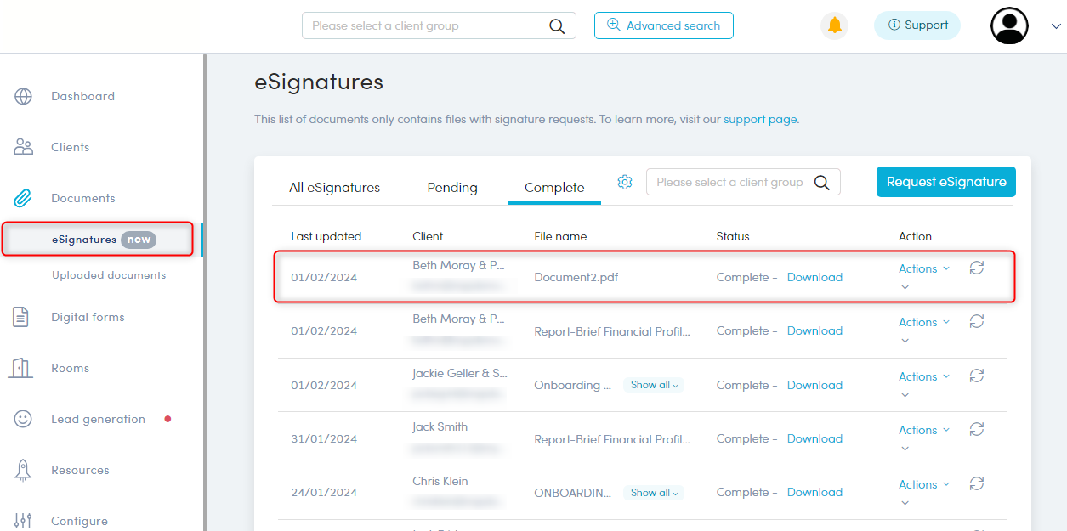This screenshot has width=1067, height=531.
Task: Click the top client group search field
Action: [439, 25]
